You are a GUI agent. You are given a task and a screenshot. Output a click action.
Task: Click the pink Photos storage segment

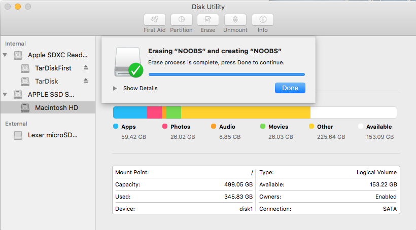tap(154, 112)
